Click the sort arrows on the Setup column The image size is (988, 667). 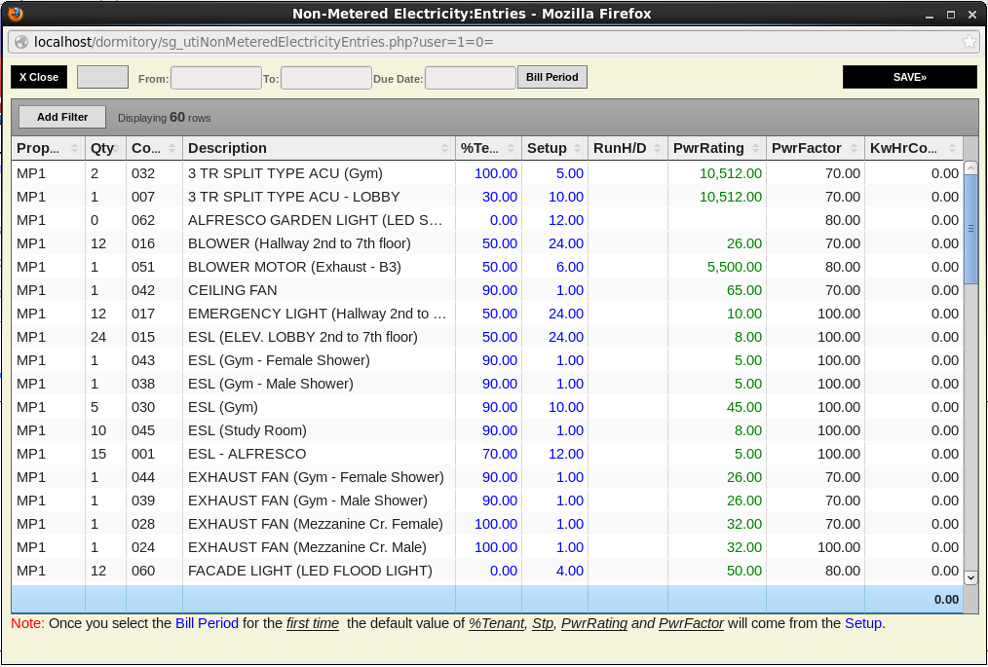pos(578,149)
